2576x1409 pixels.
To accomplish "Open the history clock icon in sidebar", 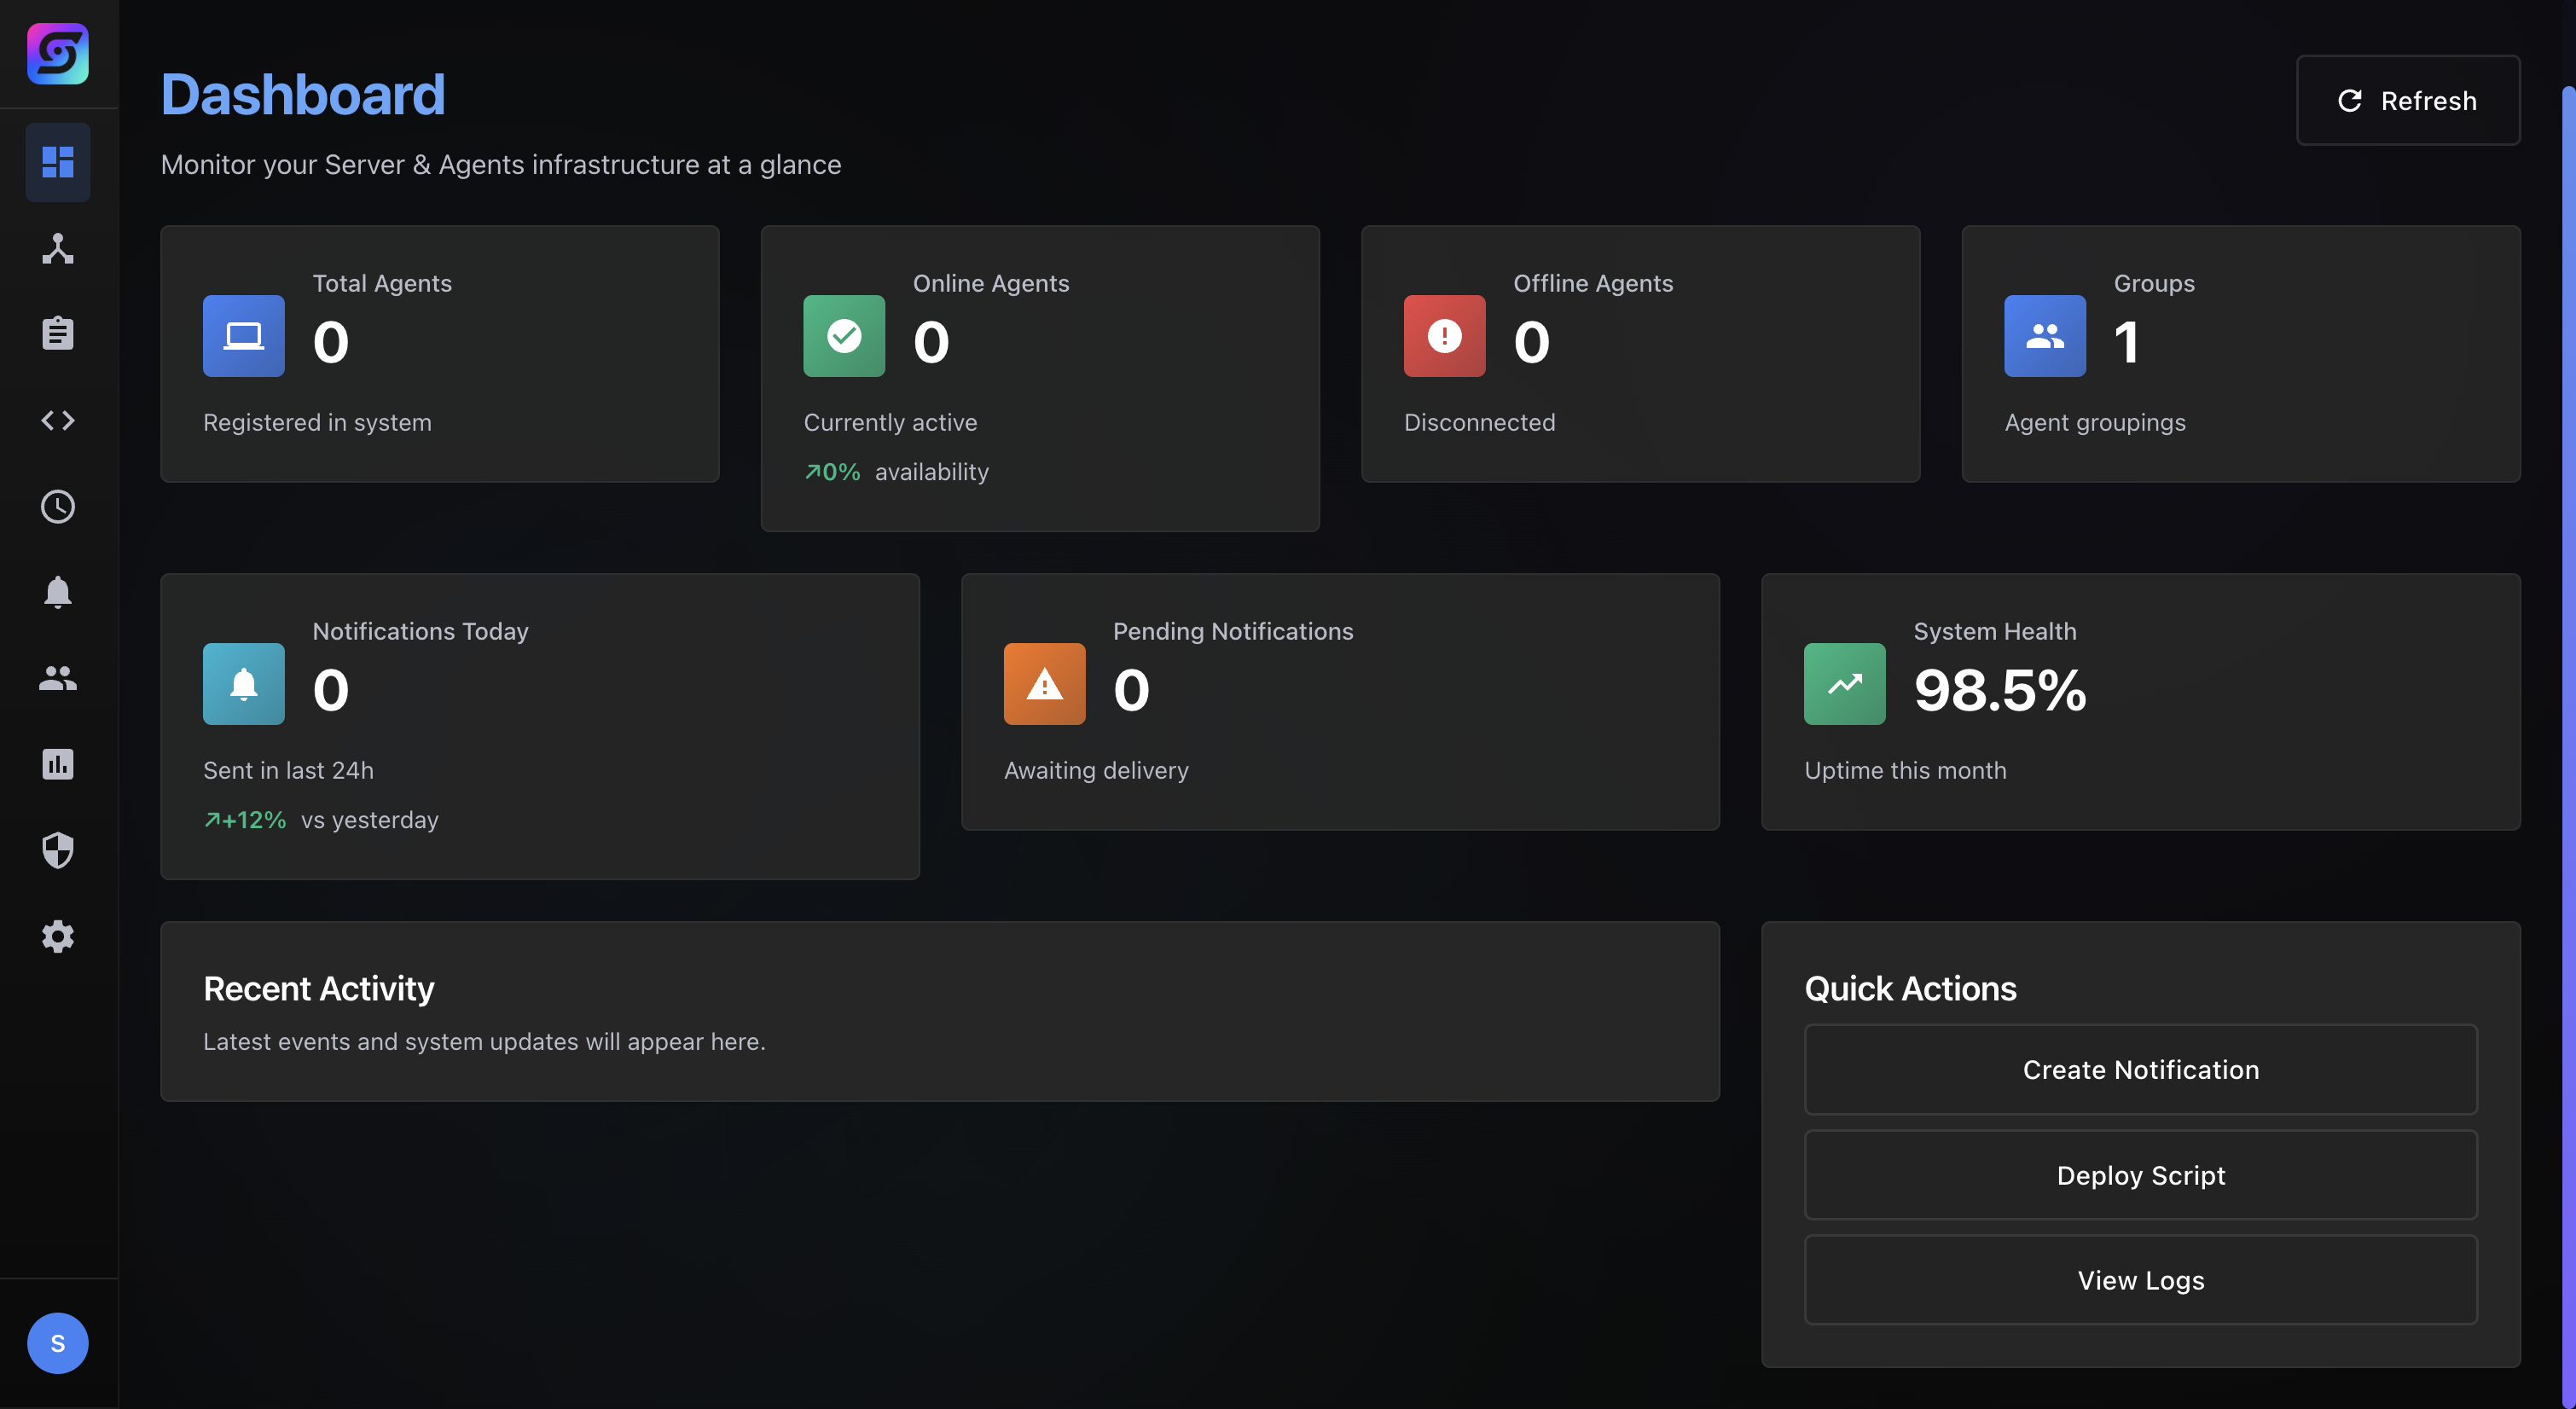I will click(x=57, y=506).
